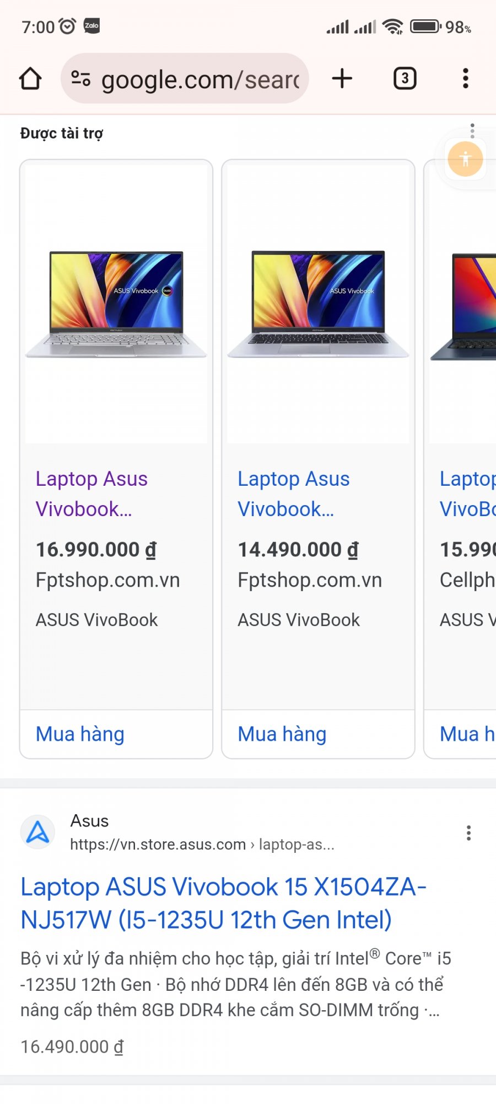Screen dimensions: 496x1104
Task: Open Laptop ASUS Vivobook 15 X1504ZA-NJ517W result
Action: 223,903
